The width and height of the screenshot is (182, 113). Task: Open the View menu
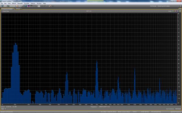(9, 3)
